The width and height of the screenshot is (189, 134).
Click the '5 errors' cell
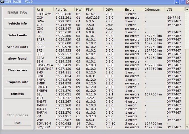point(131,123)
